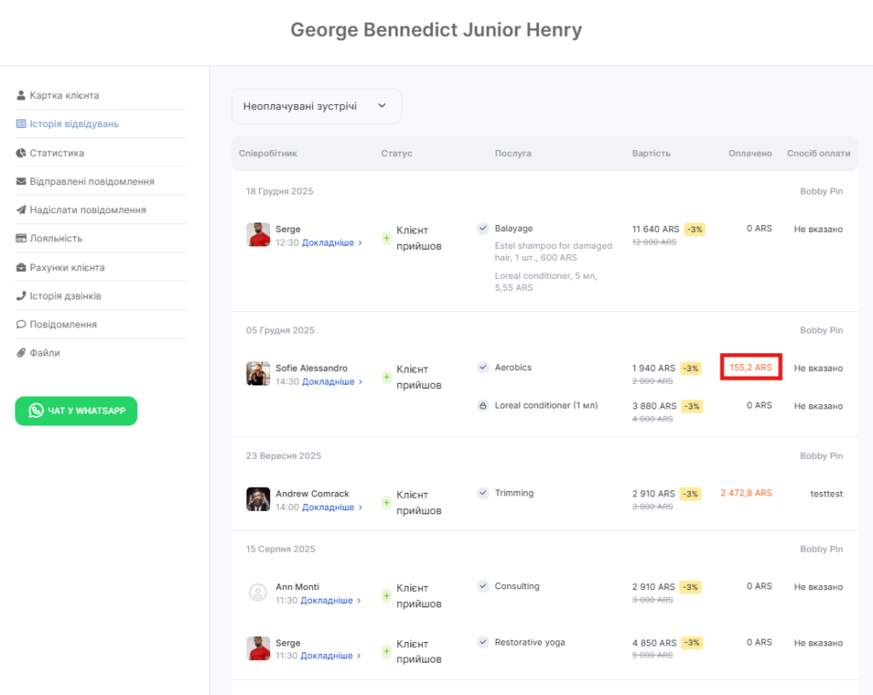This screenshot has height=695, width=873.
Task: Open the Історія відвідувань menu item
Action: point(73,124)
